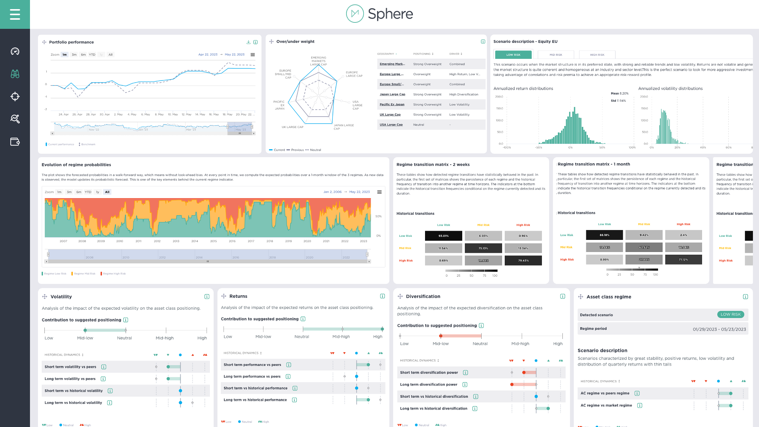Toggle the Benchmark legend series

pos(88,144)
